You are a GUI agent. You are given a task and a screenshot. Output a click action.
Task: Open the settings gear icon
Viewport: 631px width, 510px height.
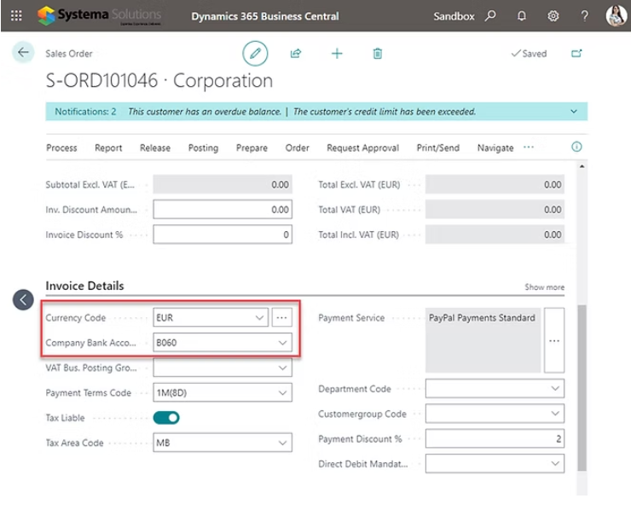pyautogui.click(x=553, y=16)
